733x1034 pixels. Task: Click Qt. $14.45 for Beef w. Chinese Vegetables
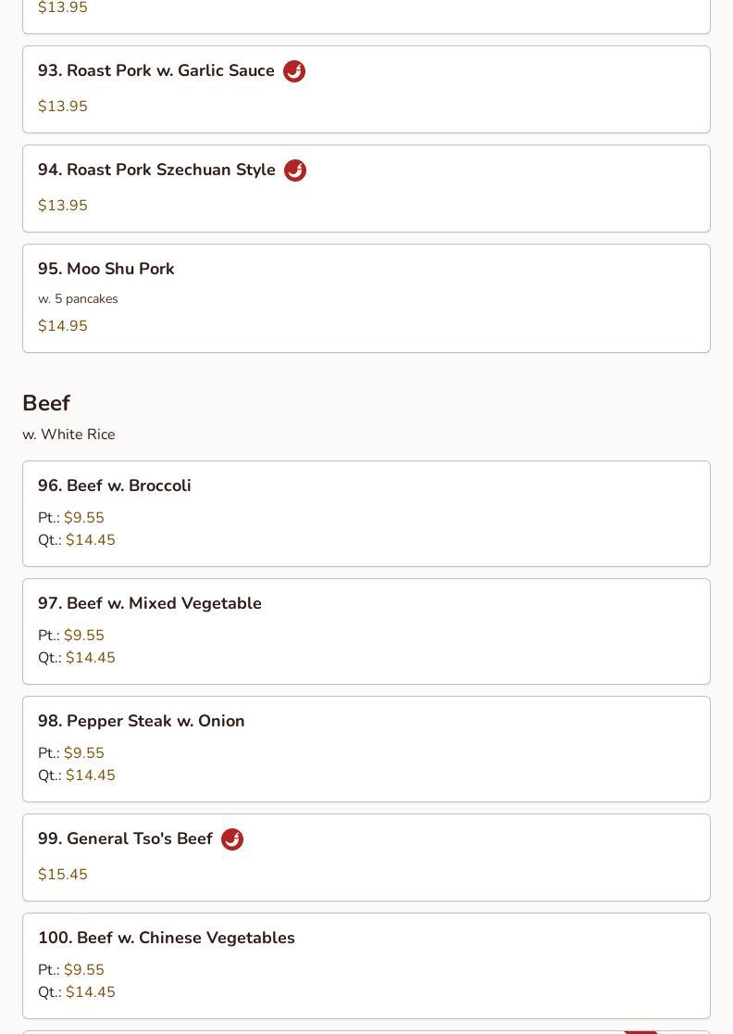pyautogui.click(x=77, y=992)
